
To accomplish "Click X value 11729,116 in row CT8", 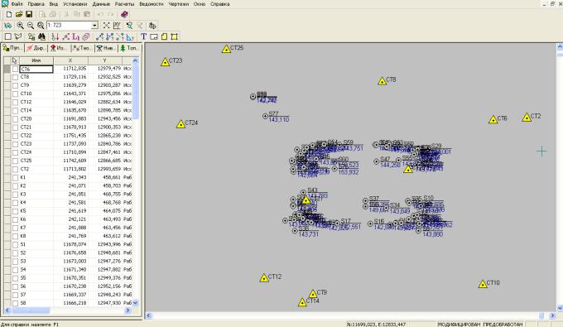I will [x=75, y=77].
